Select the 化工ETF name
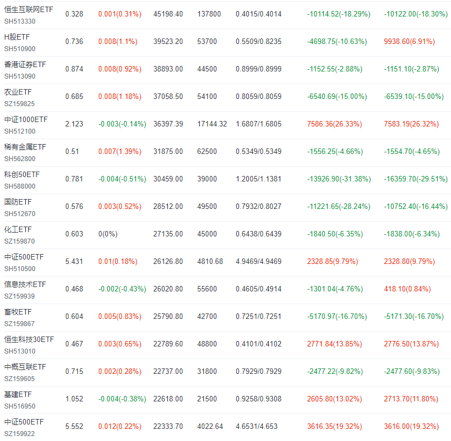The width and height of the screenshot is (451, 441). click(18, 229)
